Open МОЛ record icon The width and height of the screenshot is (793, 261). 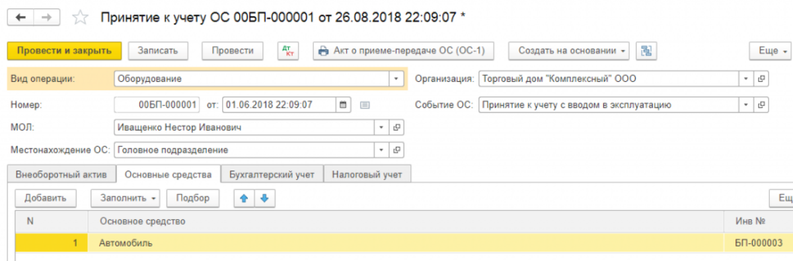point(397,127)
